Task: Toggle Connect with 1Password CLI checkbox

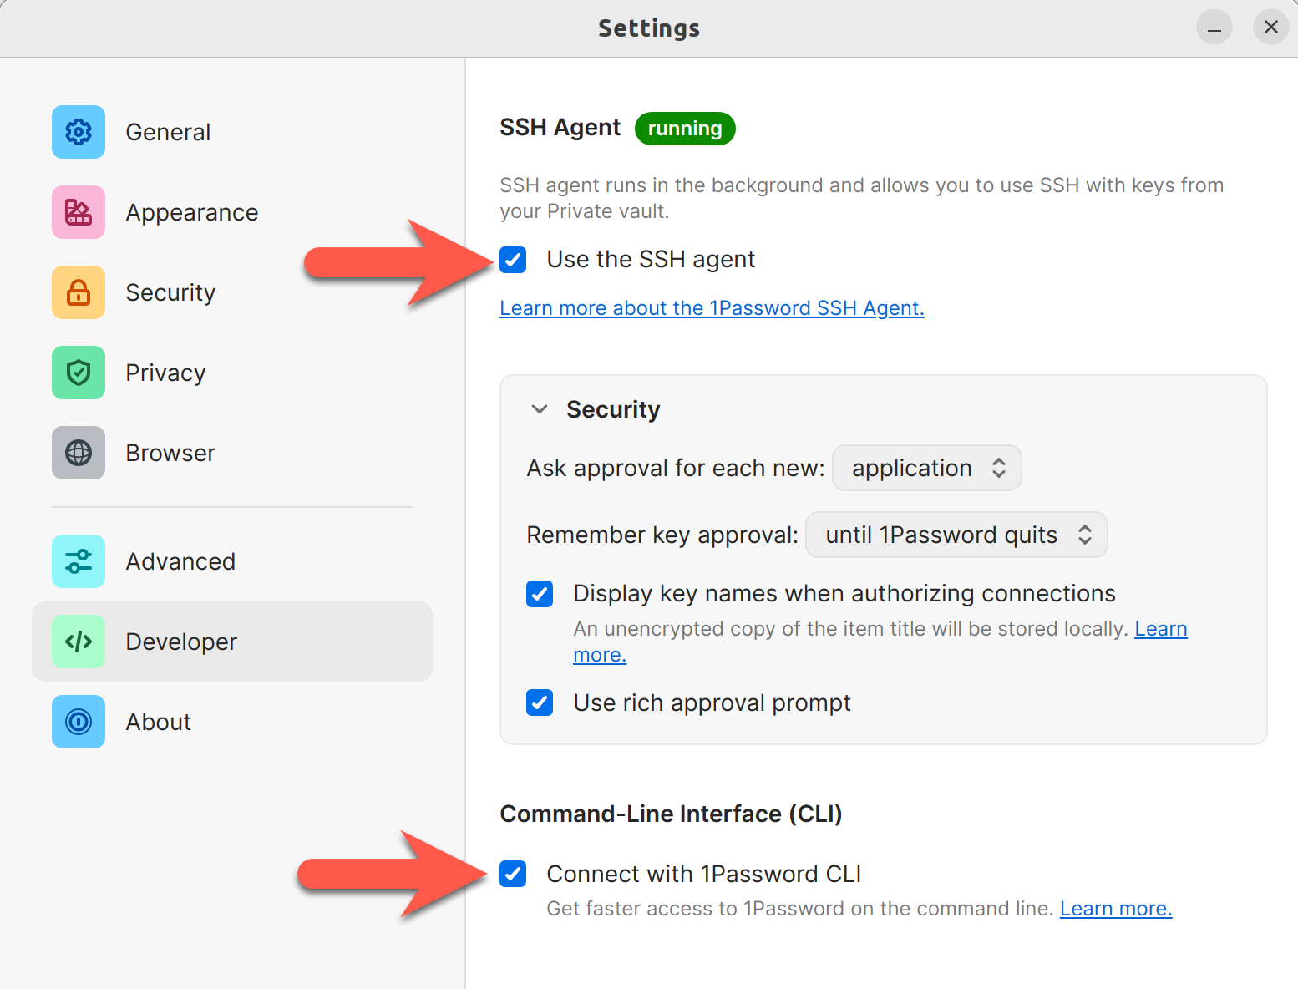Action: coord(513,874)
